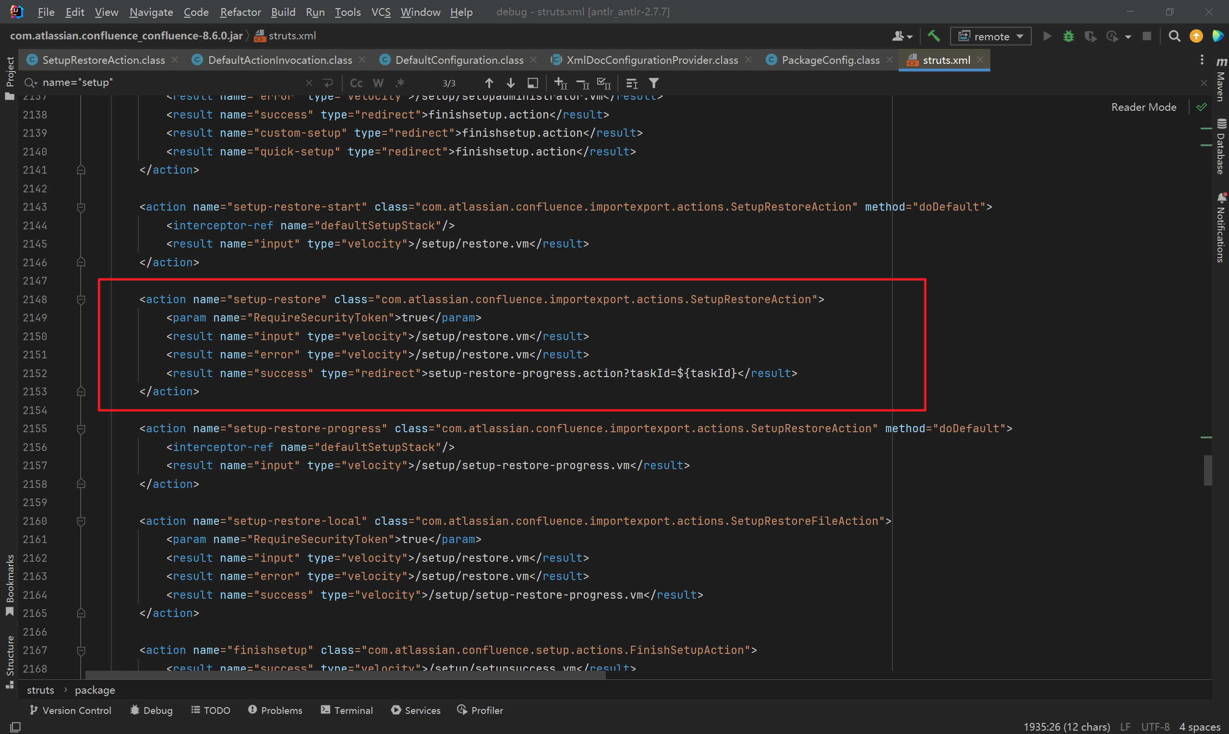Click the name="setup" search input field
1229x734 pixels.
coord(171,83)
